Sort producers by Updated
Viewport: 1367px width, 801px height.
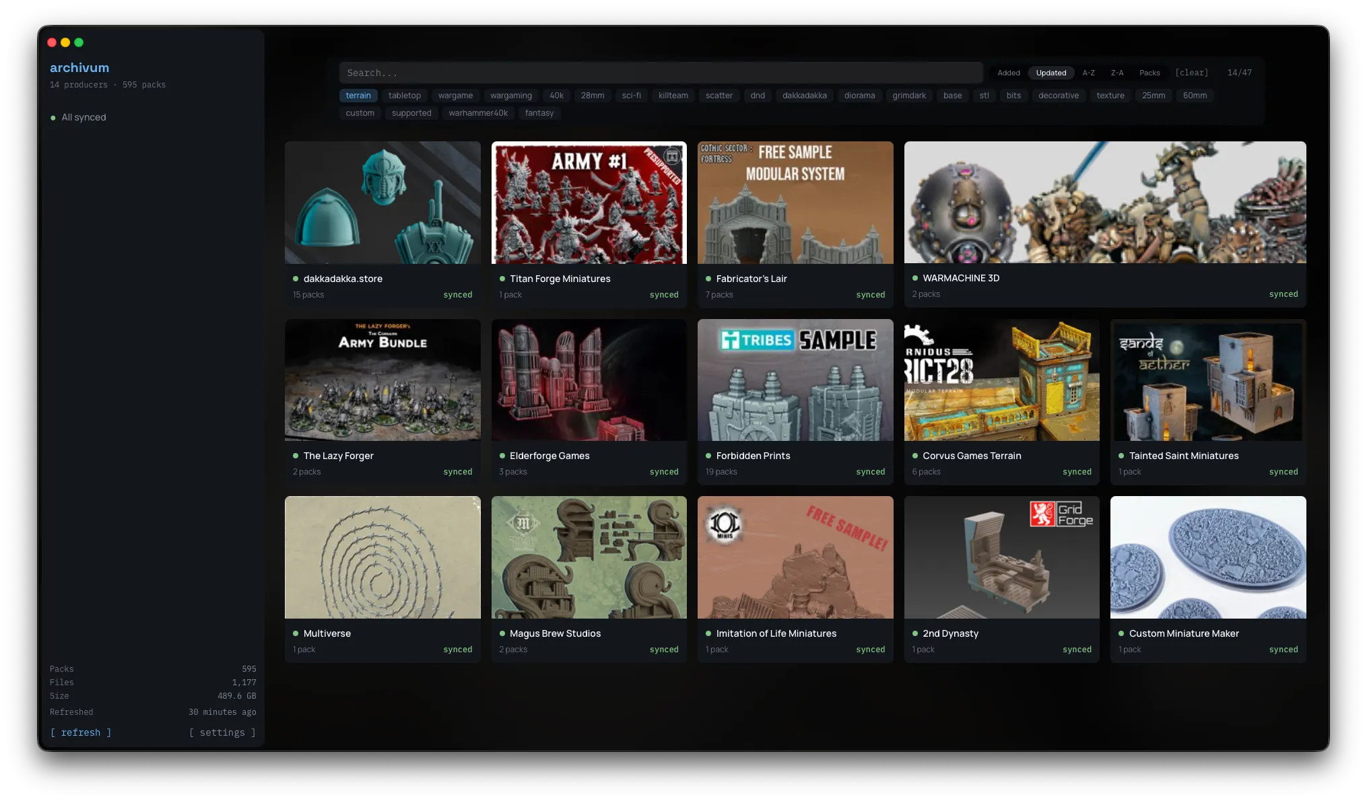click(x=1051, y=73)
